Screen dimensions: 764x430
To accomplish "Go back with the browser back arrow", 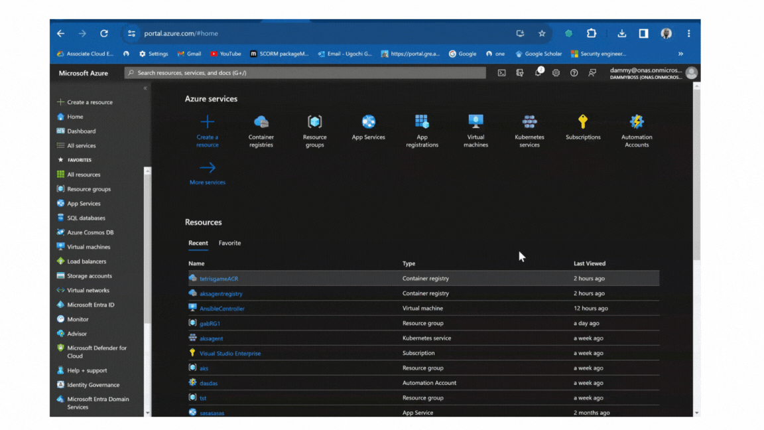I will click(61, 33).
